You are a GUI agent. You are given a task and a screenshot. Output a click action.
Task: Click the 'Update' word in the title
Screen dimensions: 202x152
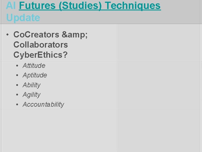[x=23, y=18]
